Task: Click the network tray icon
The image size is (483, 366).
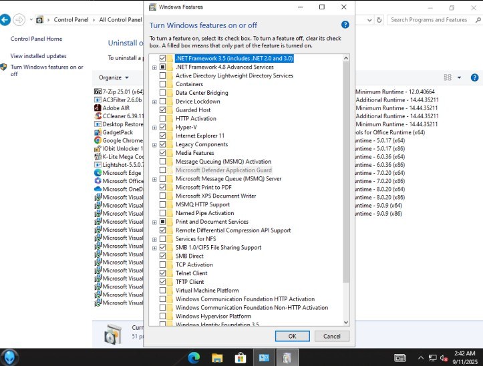Action: point(432,358)
